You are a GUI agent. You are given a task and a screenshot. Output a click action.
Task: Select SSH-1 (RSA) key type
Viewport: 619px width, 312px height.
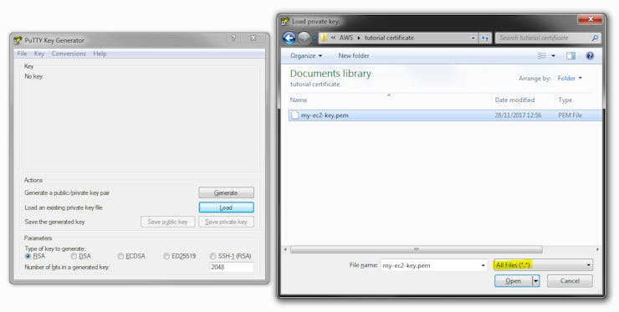213,256
